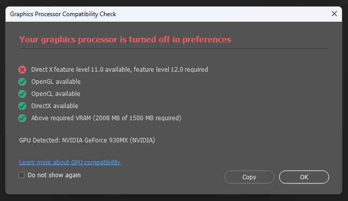Click the Do not show again label

[54, 175]
